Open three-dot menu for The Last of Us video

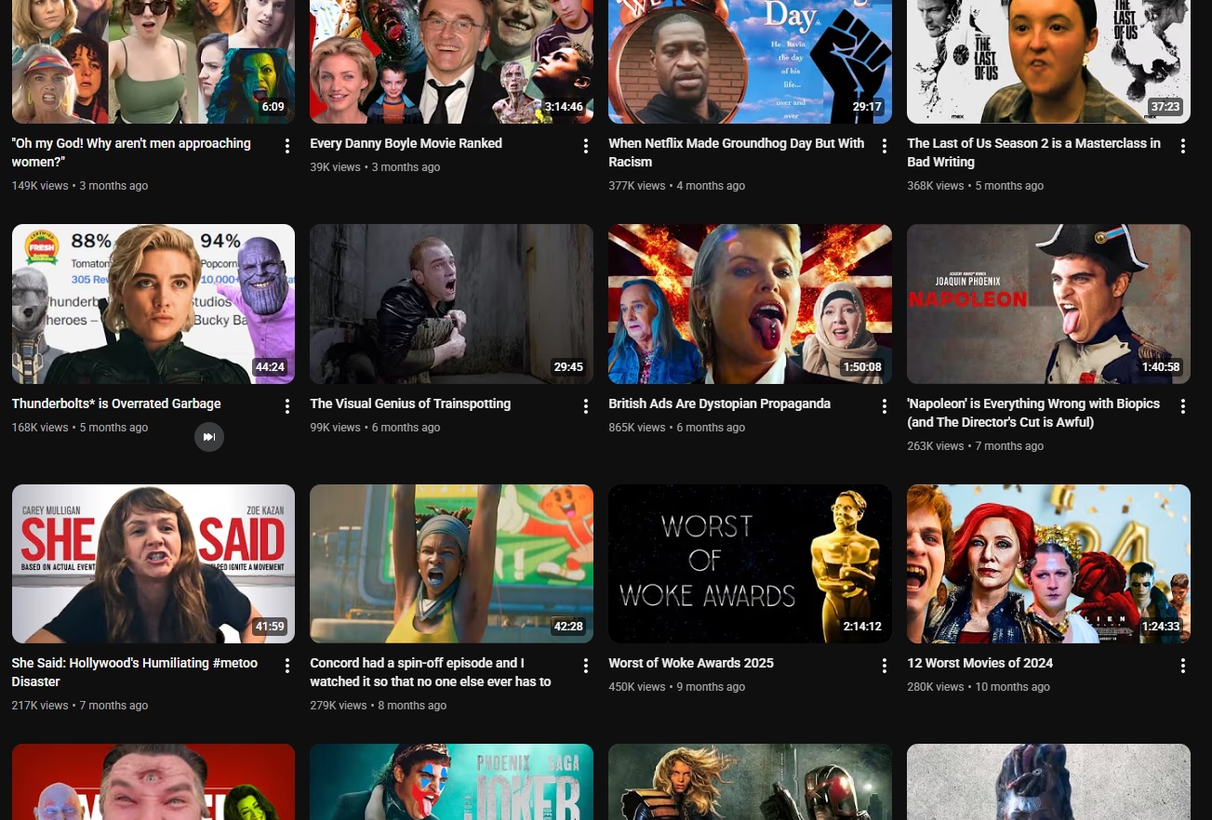point(1183,146)
